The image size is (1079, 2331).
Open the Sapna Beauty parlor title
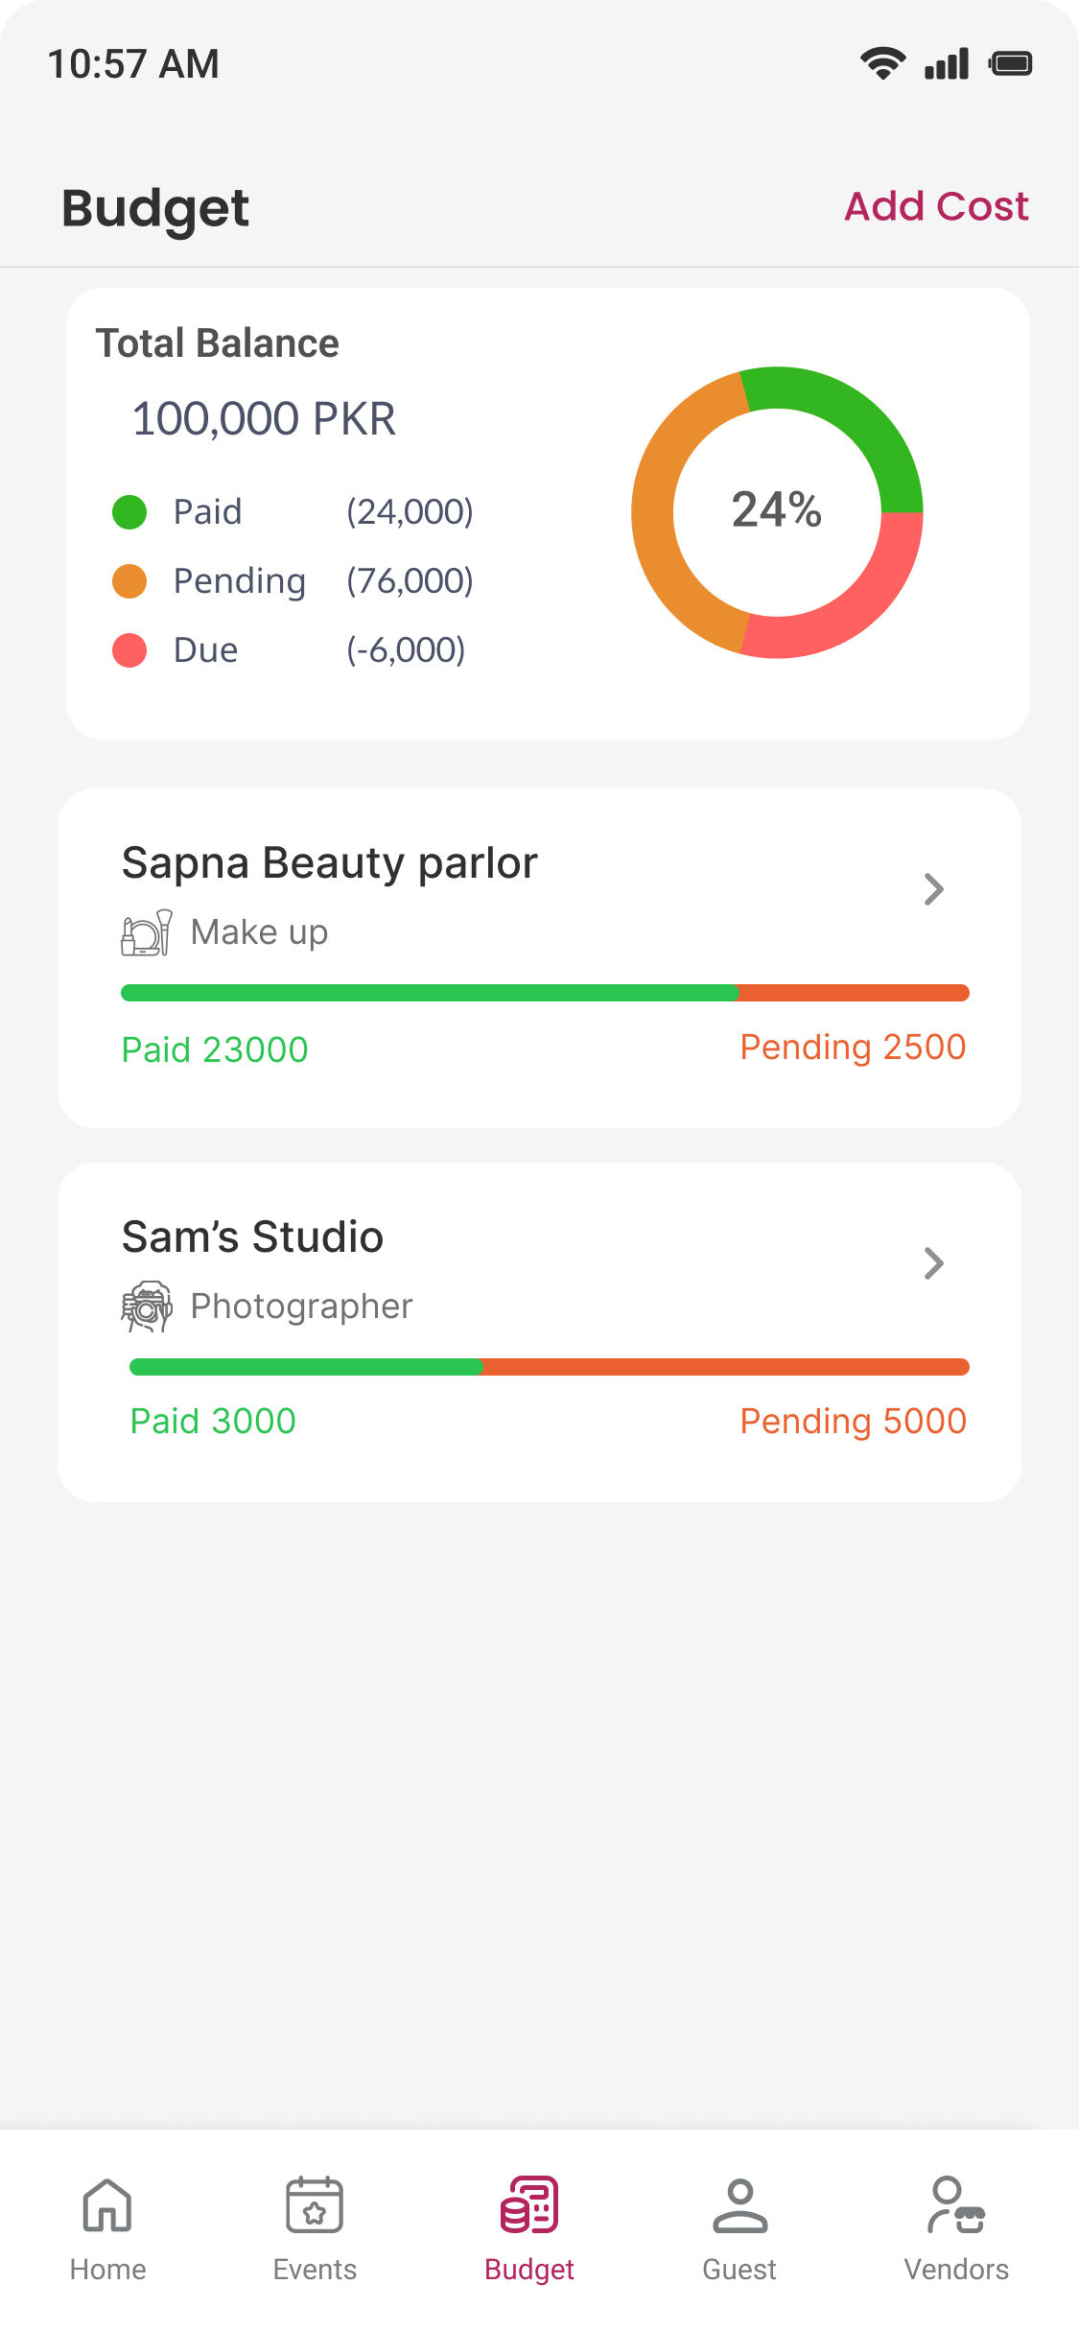click(x=329, y=863)
